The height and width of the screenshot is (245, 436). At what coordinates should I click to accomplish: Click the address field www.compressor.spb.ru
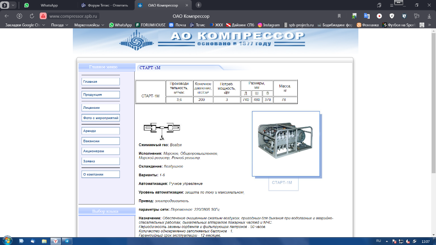pos(73,16)
